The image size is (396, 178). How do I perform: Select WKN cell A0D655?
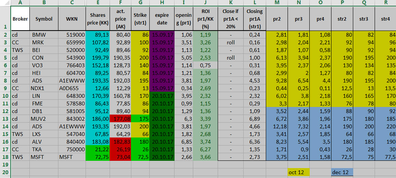click(72, 88)
